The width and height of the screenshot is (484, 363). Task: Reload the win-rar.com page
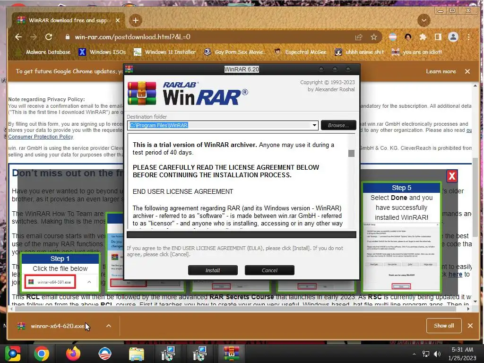point(49,37)
